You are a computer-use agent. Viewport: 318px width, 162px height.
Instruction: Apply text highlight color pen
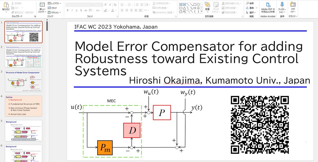[106, 10]
